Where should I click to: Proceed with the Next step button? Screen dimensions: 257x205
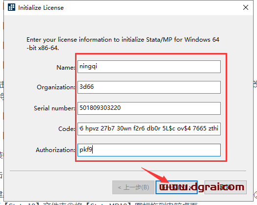[177, 187]
